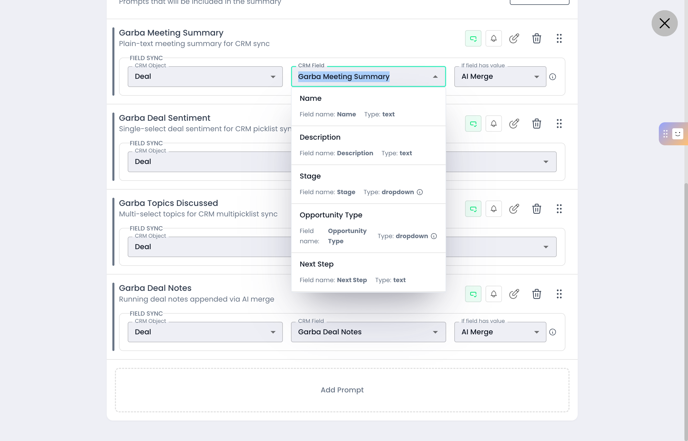The width and height of the screenshot is (688, 441).
Task: Select the Next Step field option
Action: coord(368,272)
